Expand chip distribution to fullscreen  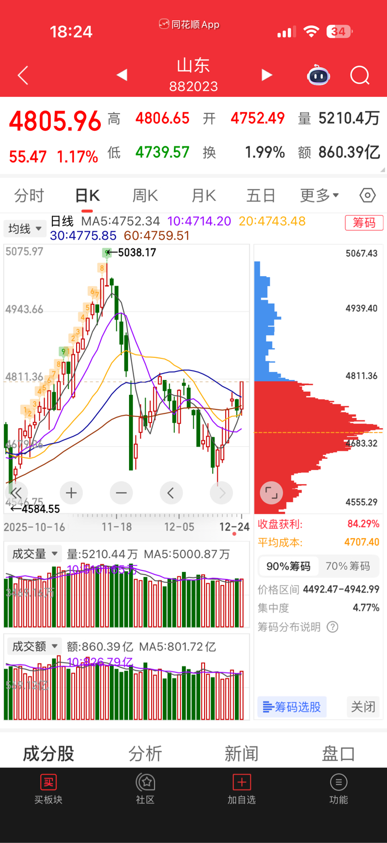271,493
